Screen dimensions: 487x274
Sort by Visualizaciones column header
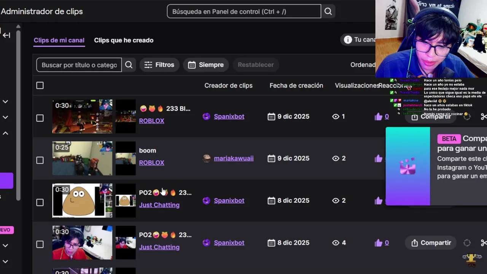[357, 86]
